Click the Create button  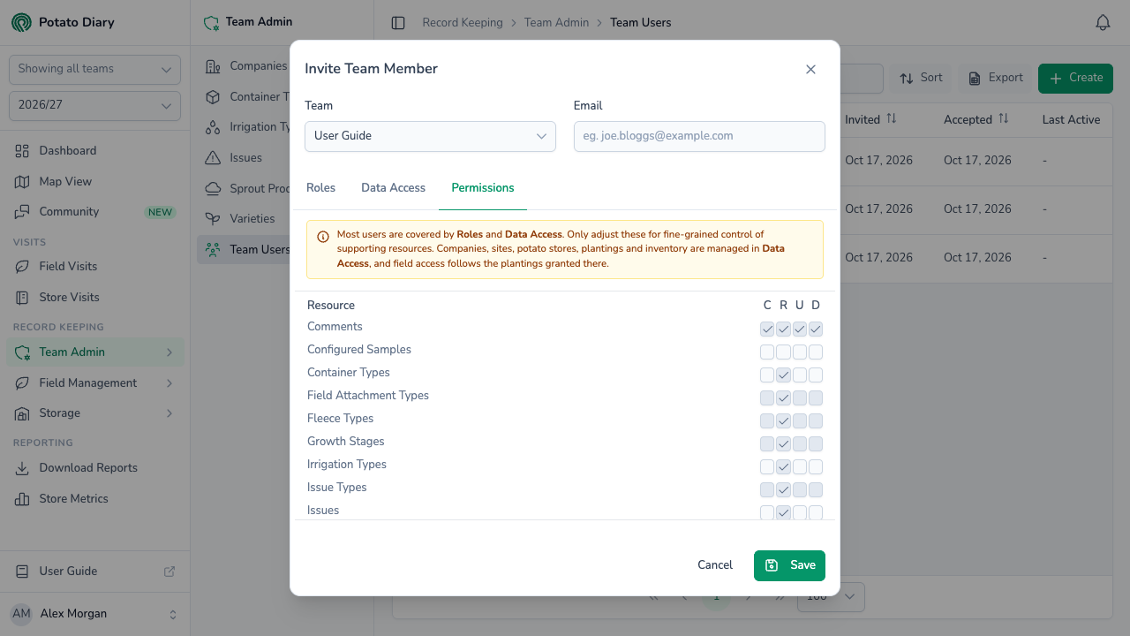coord(1075,78)
